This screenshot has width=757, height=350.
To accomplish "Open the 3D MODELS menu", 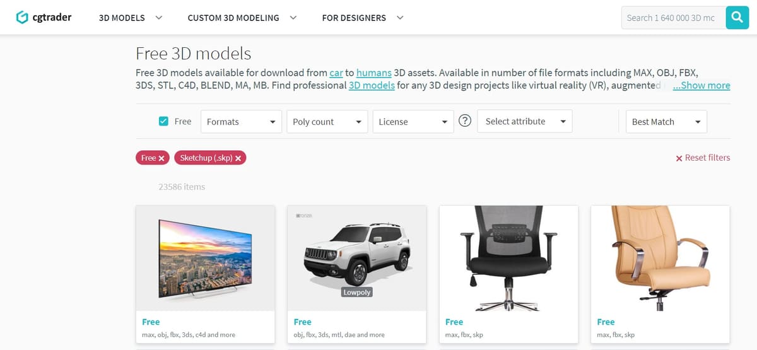I will (131, 18).
